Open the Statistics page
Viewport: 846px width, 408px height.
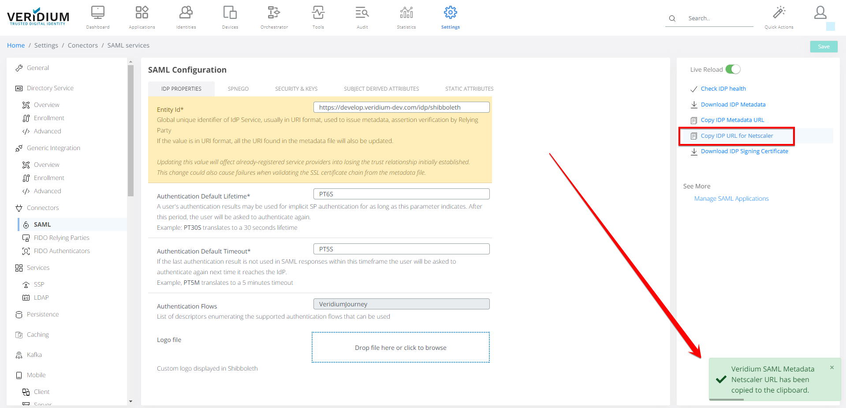tap(406, 17)
